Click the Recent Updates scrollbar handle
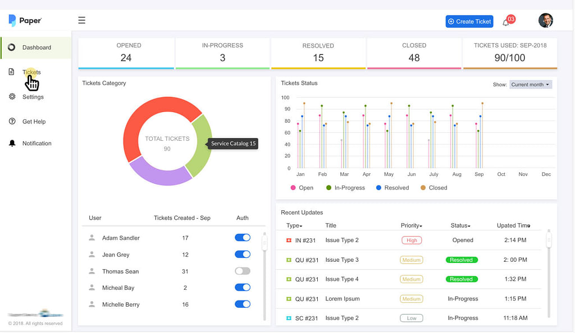 (x=549, y=240)
